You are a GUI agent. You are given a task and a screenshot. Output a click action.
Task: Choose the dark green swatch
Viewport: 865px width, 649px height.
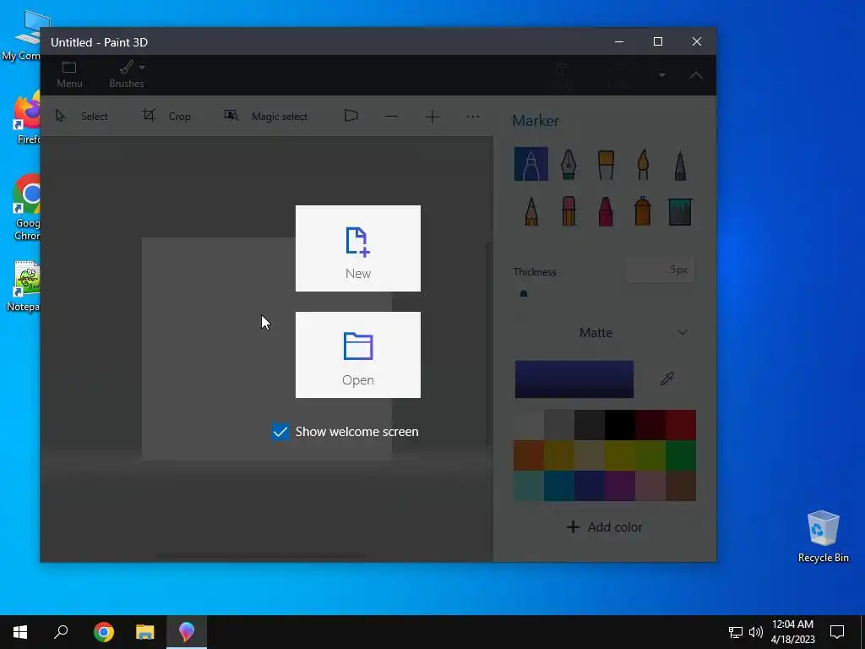click(x=681, y=455)
